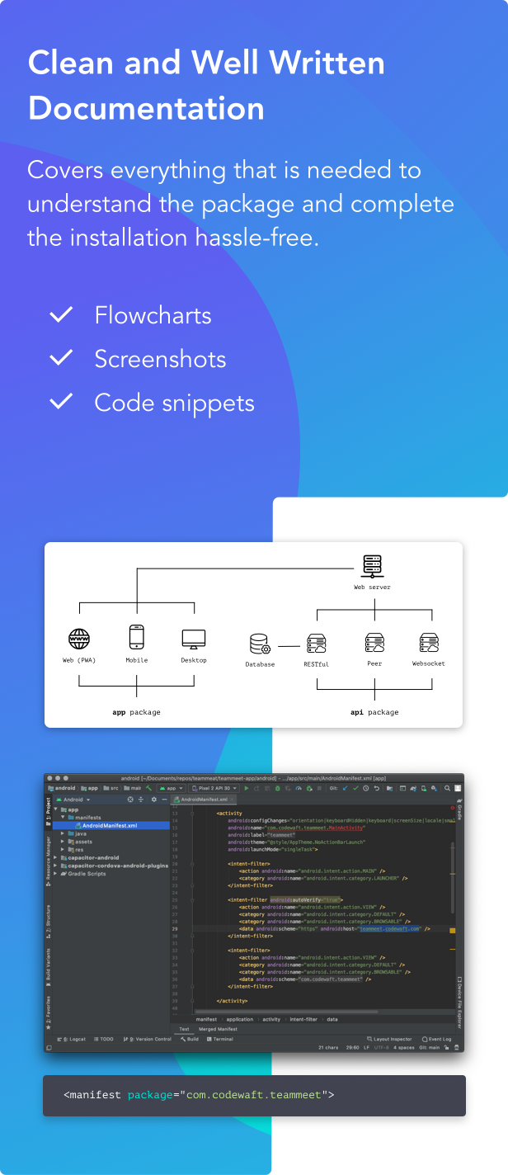The width and height of the screenshot is (508, 1175).
Task: Click the Websocket server icon
Action: (428, 644)
